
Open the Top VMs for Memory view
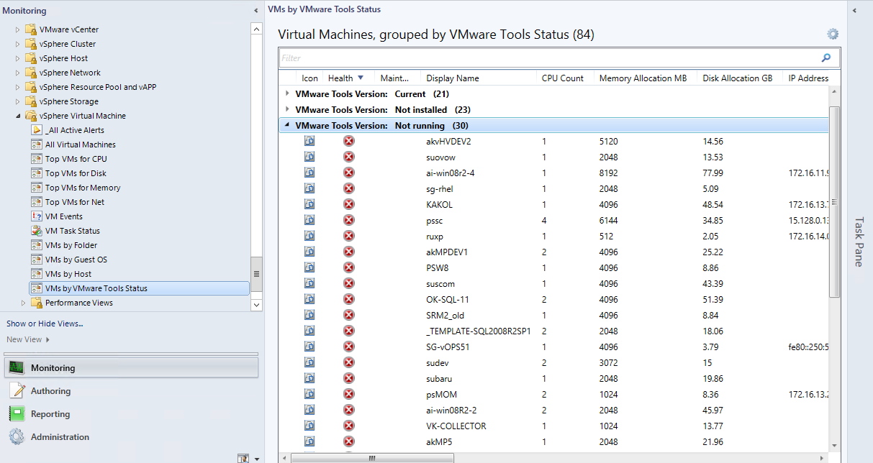click(83, 188)
